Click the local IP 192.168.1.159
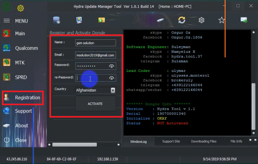Screen dimensions: 258x164 point(108,159)
